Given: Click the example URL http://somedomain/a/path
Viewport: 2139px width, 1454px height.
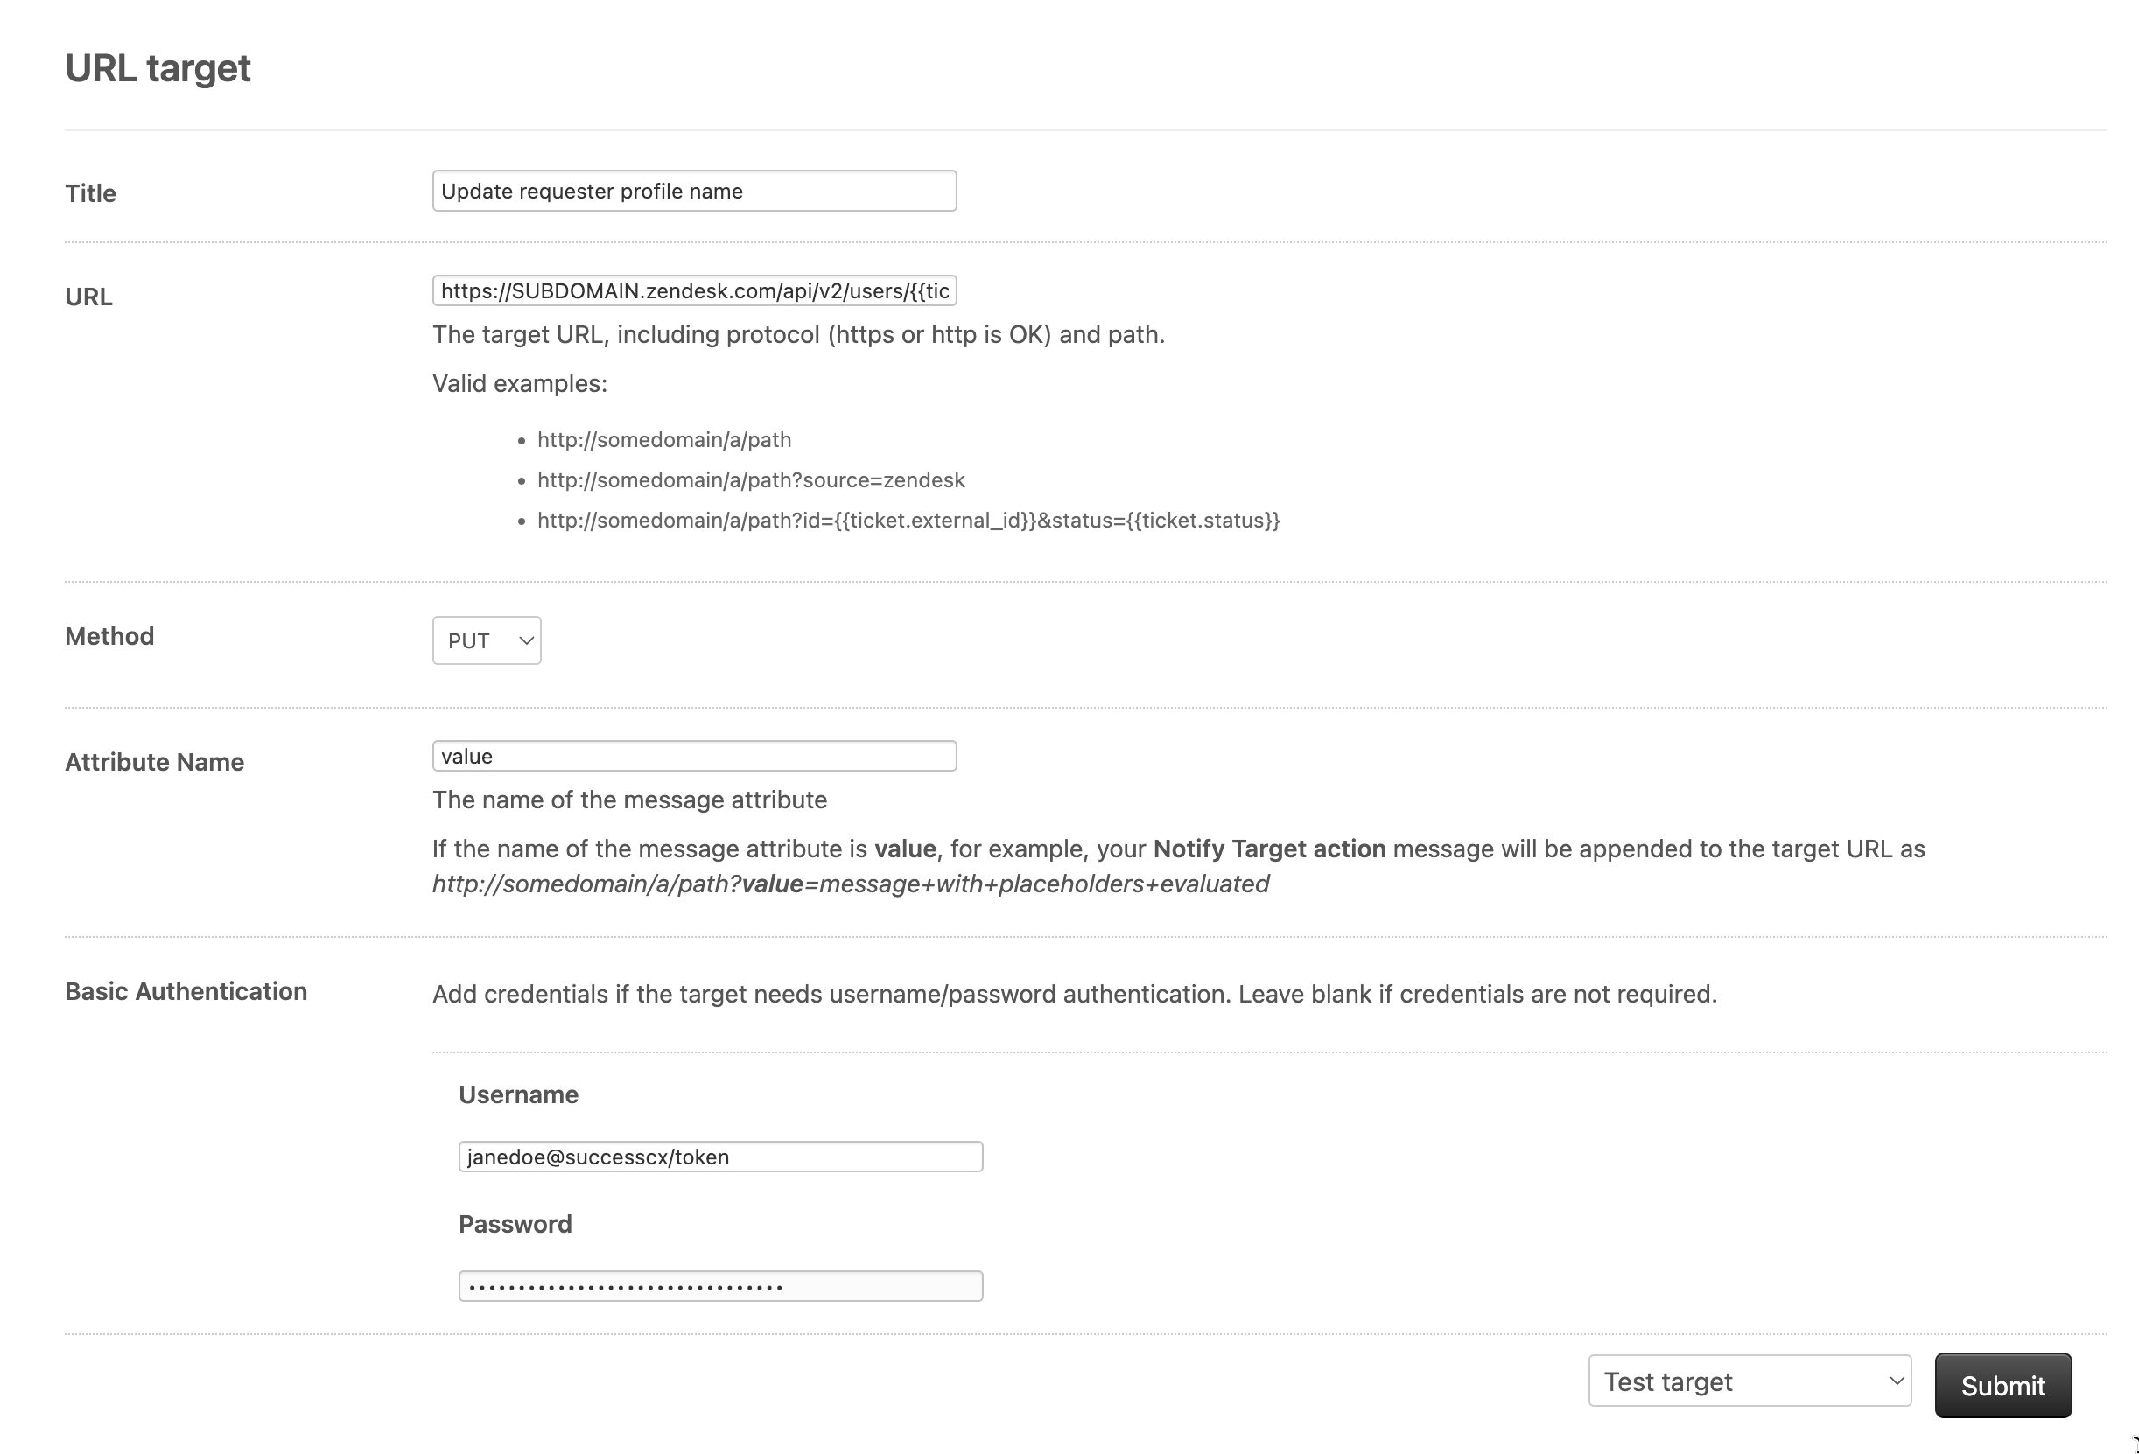Looking at the screenshot, I should (x=663, y=439).
